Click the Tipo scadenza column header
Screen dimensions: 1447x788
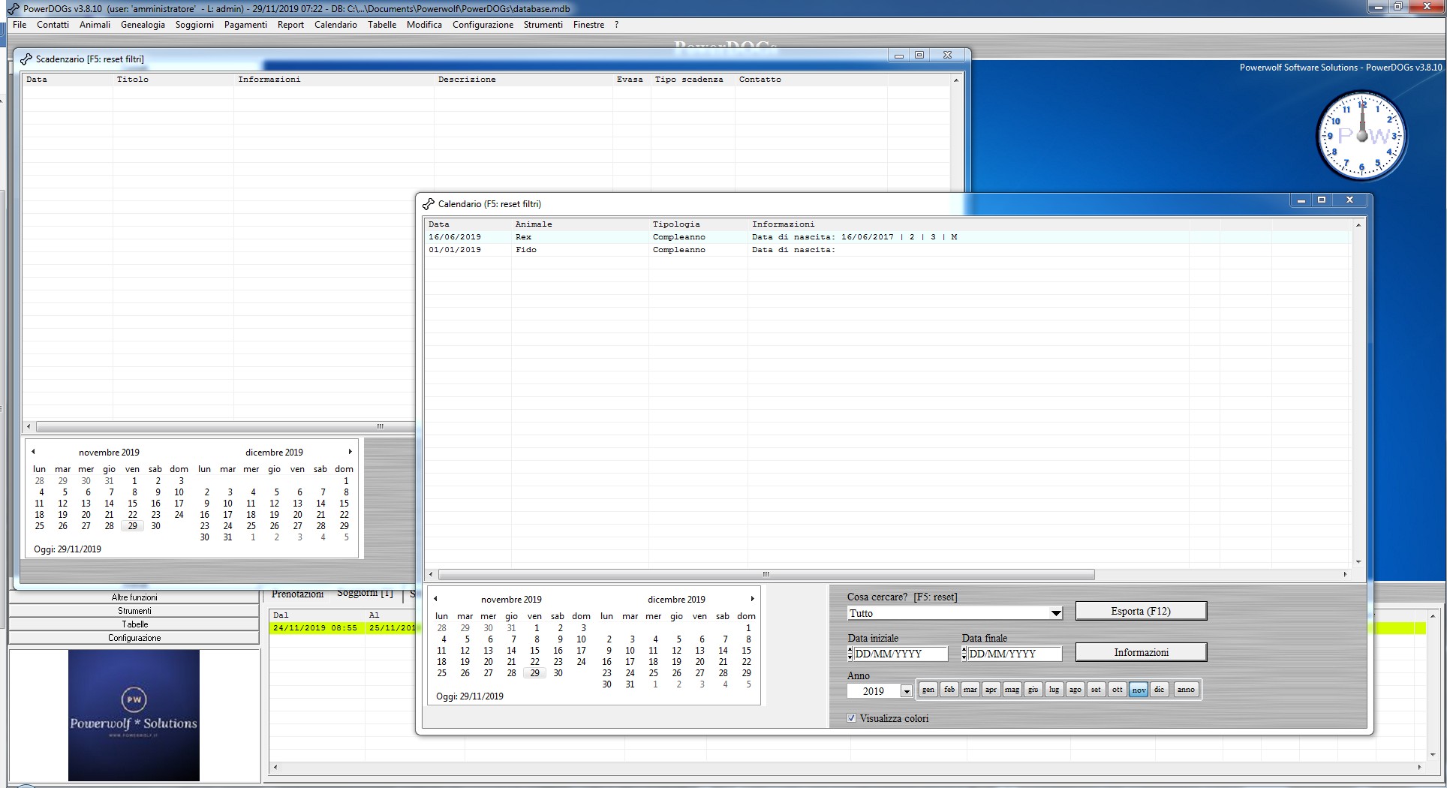coord(693,80)
